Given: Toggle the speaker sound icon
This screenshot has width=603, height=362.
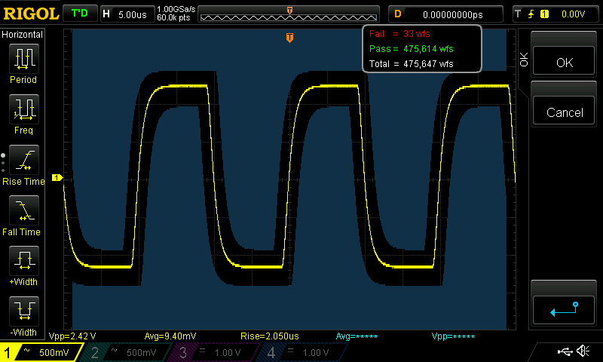Looking at the screenshot, I should click(x=583, y=351).
